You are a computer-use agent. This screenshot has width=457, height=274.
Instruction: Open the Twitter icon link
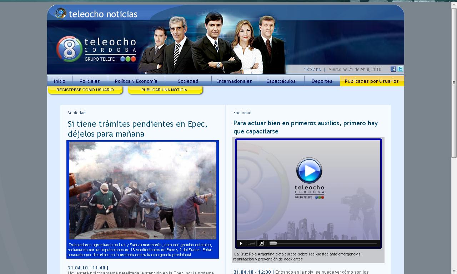tap(400, 69)
